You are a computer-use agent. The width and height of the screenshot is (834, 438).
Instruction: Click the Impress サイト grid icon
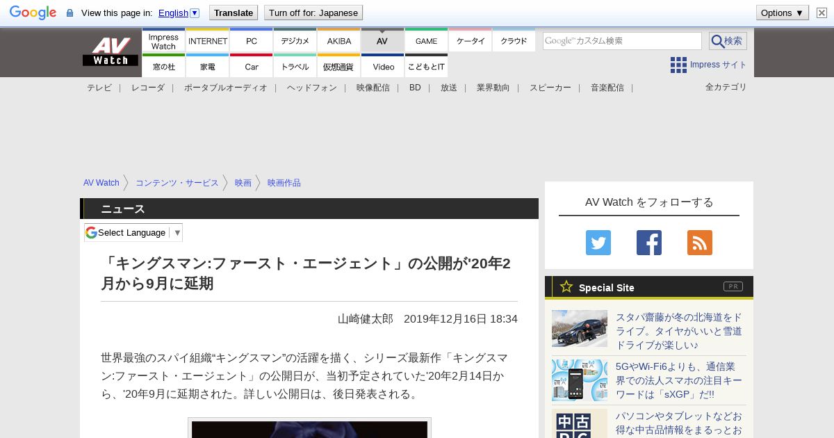678,65
